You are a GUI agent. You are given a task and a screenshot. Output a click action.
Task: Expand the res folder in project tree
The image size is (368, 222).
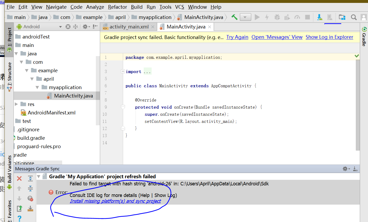pos(16,104)
